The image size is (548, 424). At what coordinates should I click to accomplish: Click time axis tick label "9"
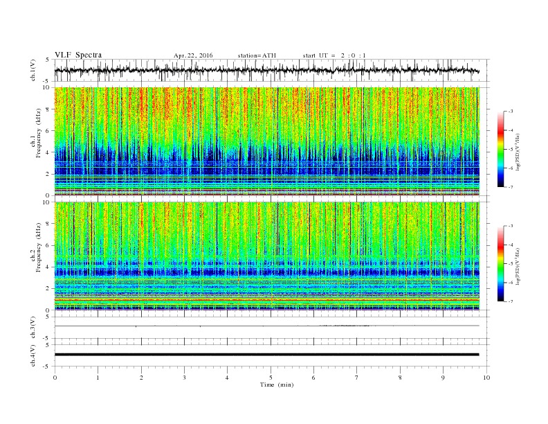pyautogui.click(x=443, y=378)
